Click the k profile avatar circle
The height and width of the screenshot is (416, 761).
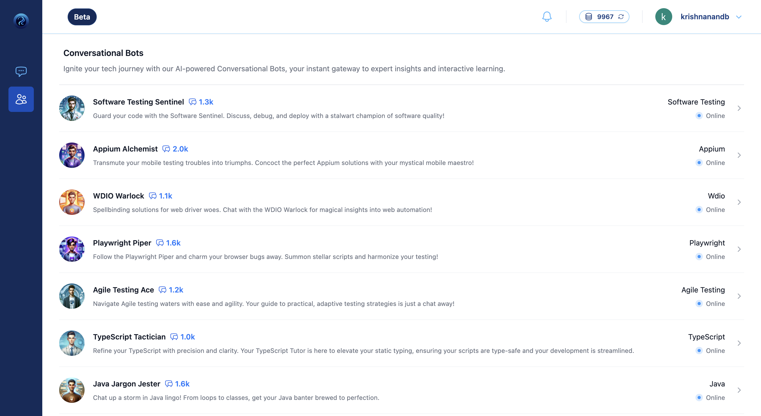(x=663, y=17)
